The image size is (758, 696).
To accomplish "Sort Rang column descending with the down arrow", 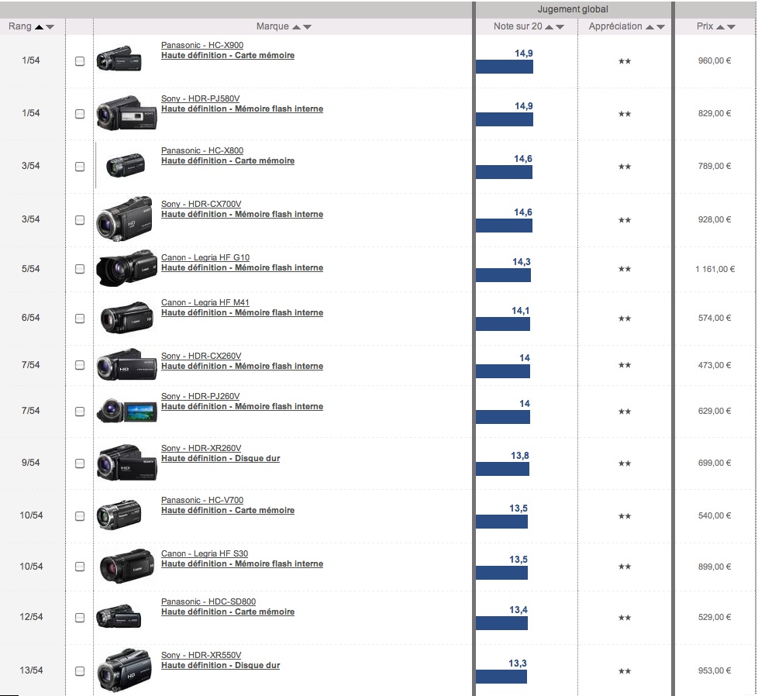I will pyautogui.click(x=50, y=27).
